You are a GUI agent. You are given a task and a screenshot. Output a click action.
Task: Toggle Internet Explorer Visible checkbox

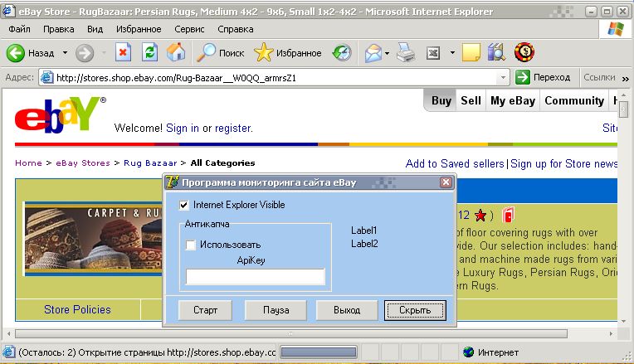click(183, 206)
